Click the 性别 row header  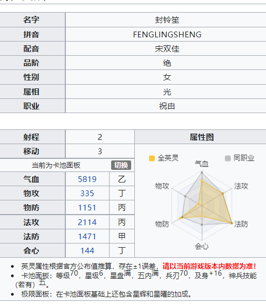click(33, 77)
